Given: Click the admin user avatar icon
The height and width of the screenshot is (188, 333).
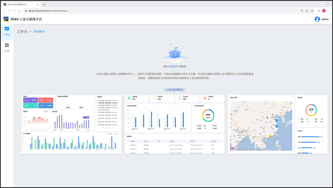Looking at the screenshot, I should [317, 19].
